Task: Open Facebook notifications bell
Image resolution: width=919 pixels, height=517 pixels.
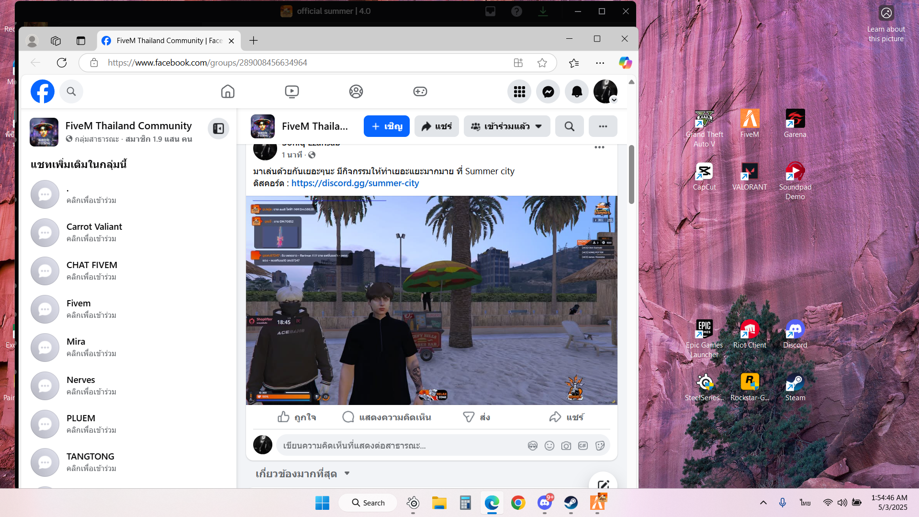Action: click(x=577, y=91)
